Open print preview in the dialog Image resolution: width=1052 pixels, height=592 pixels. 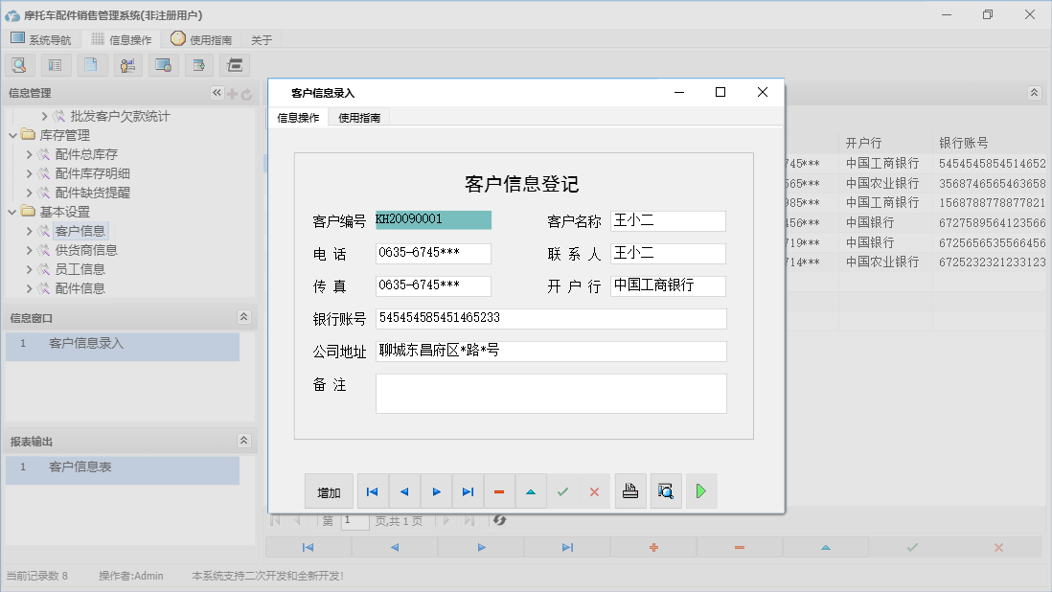(x=666, y=490)
